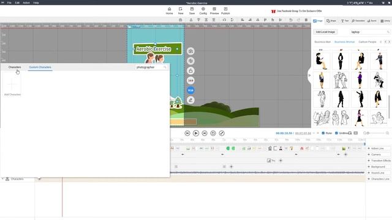Select the blue 9:16 aspect ratio button
This screenshot has height=220, width=392.
(190, 90)
